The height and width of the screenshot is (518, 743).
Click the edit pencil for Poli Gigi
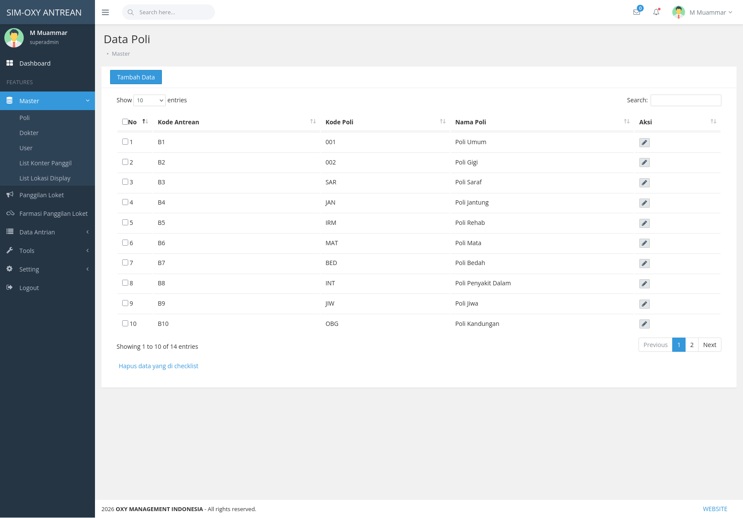(644, 163)
